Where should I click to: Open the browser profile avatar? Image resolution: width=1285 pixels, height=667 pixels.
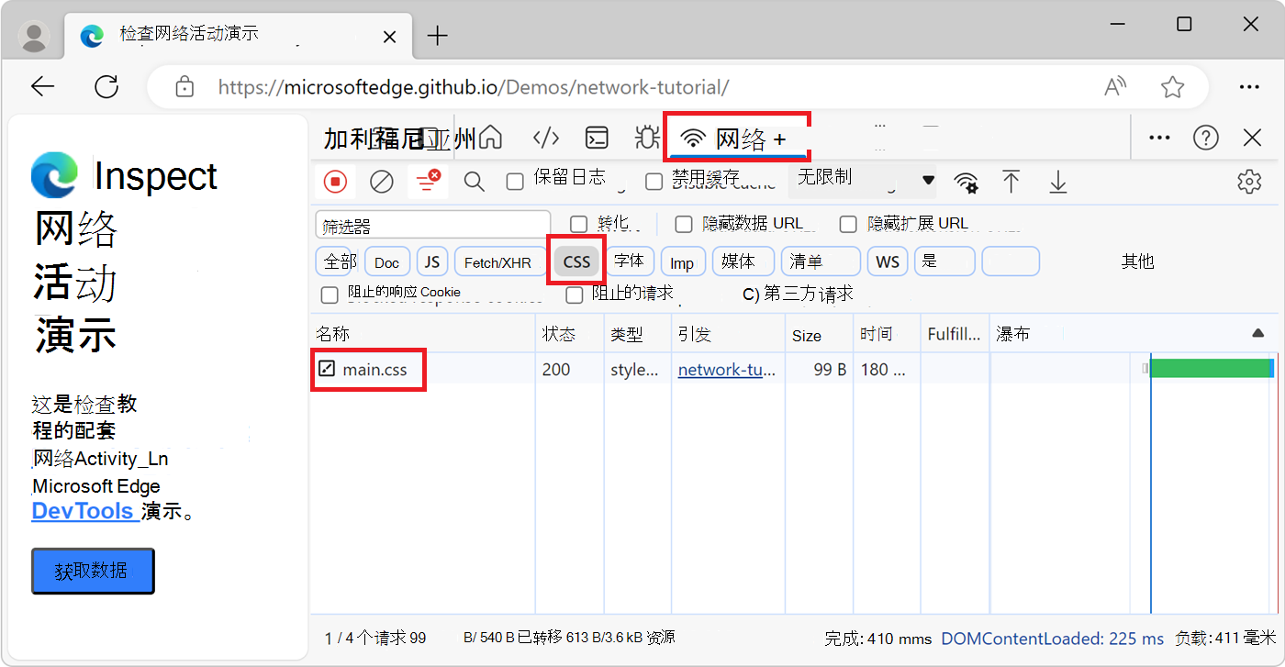(35, 36)
